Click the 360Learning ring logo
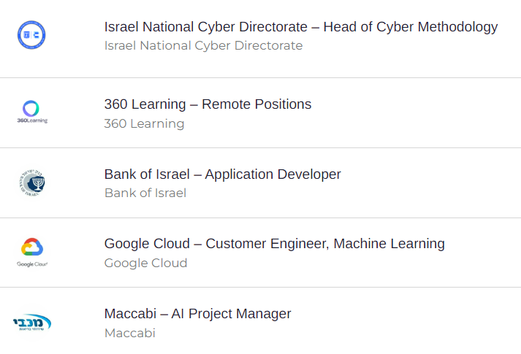The height and width of the screenshot is (354, 521). coord(31,109)
